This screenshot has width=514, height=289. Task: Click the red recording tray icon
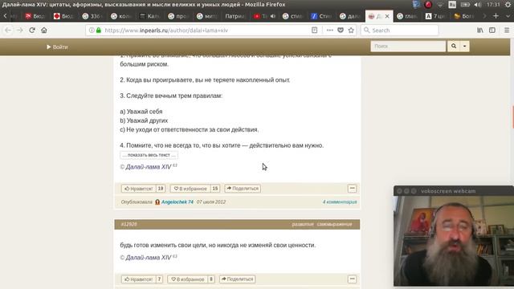(x=428, y=5)
